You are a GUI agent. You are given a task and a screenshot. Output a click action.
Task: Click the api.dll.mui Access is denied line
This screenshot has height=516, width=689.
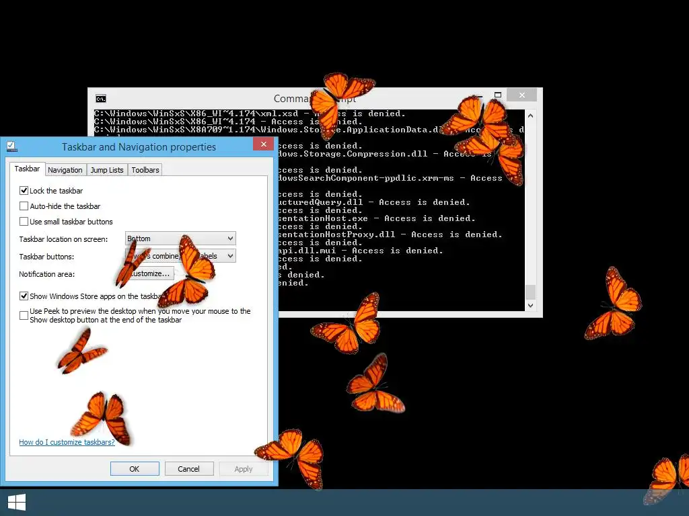361,251
